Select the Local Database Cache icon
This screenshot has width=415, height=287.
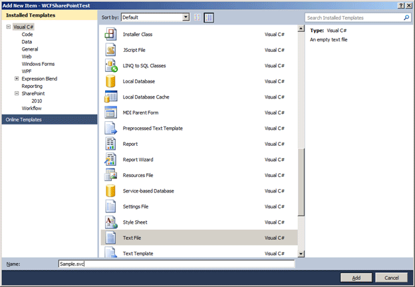tap(110, 97)
